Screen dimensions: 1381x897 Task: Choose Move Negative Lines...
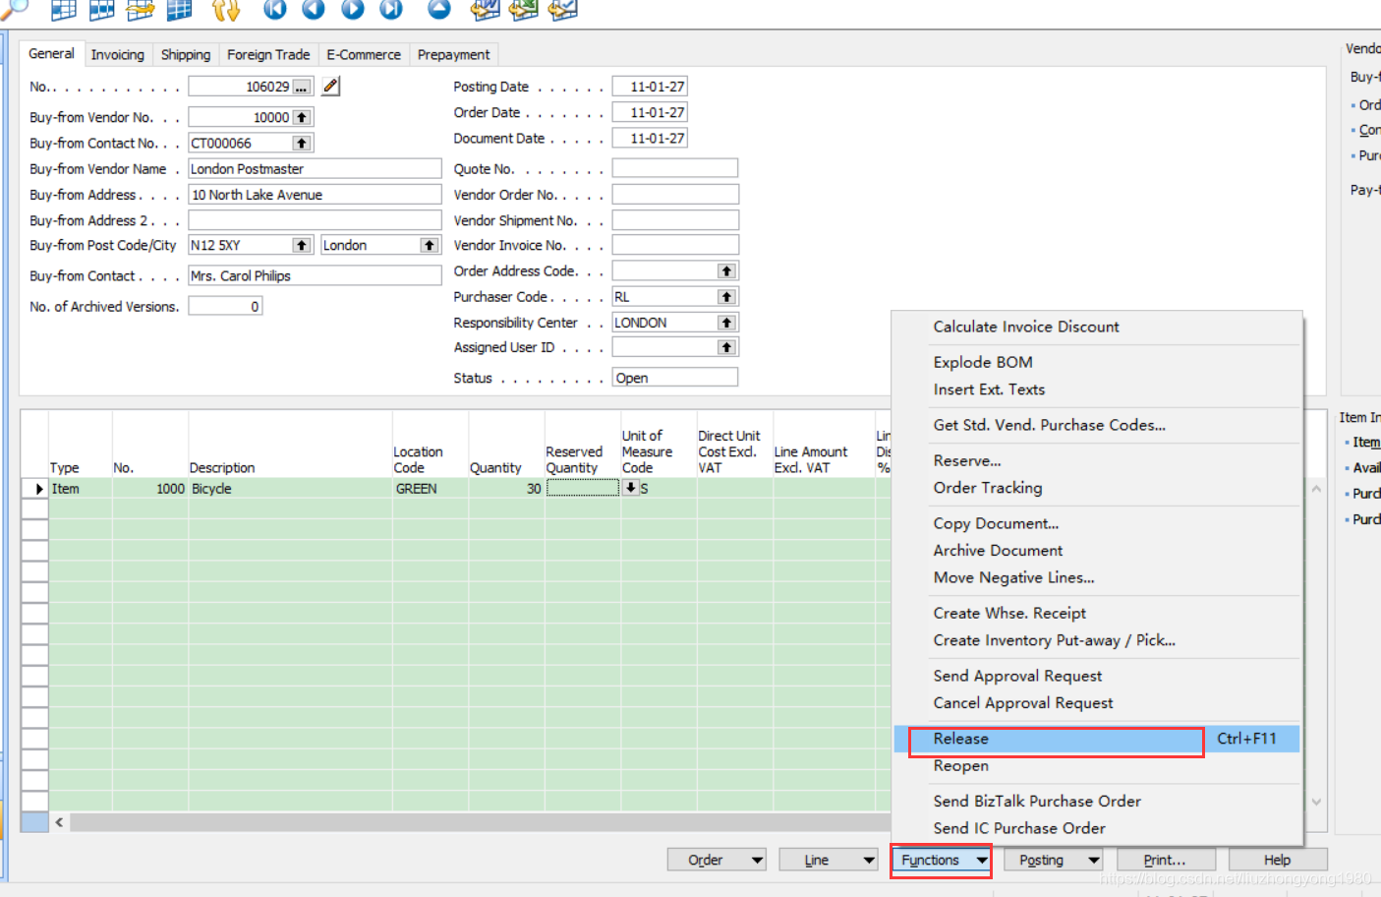[x=1097, y=577]
